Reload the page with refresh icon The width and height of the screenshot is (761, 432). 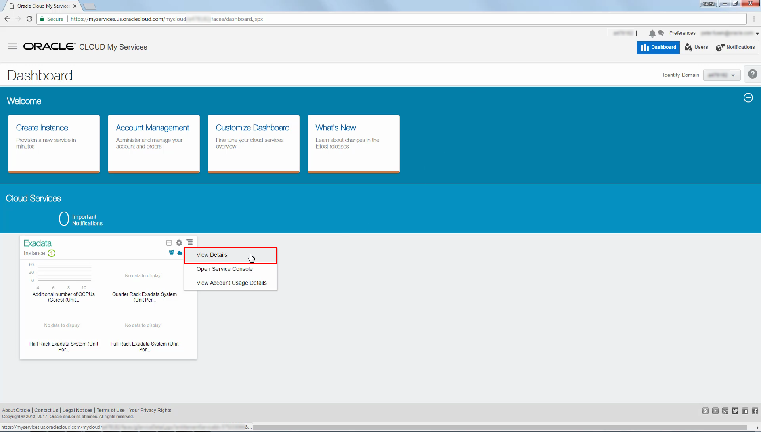click(x=29, y=19)
